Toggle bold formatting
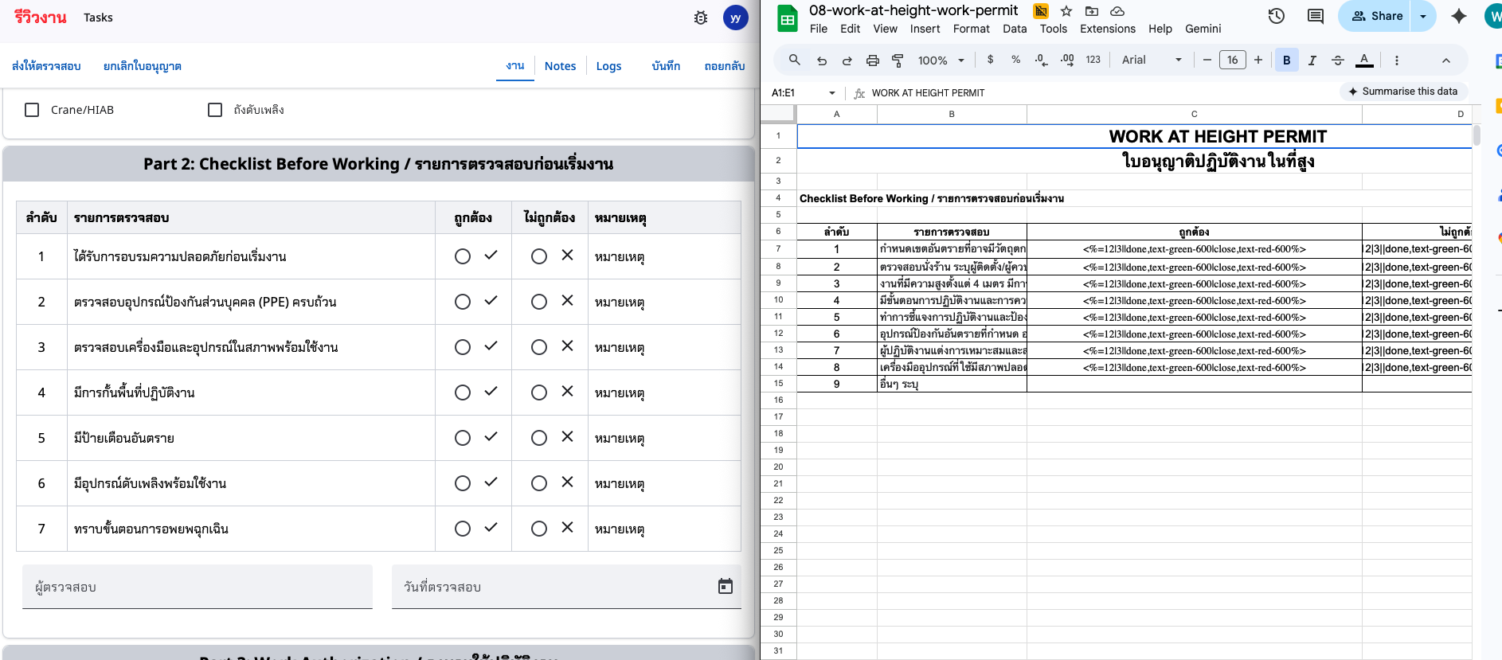1502x660 pixels. (x=1286, y=60)
